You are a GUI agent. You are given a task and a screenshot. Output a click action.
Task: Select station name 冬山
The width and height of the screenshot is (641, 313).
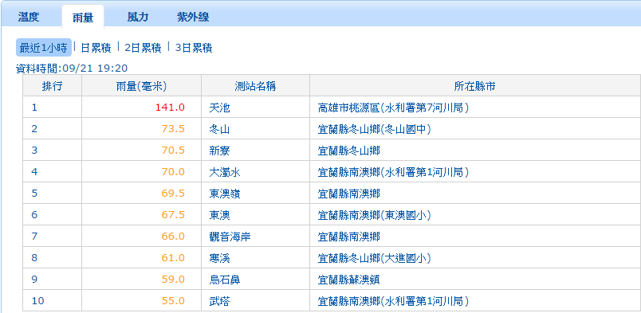(x=219, y=129)
